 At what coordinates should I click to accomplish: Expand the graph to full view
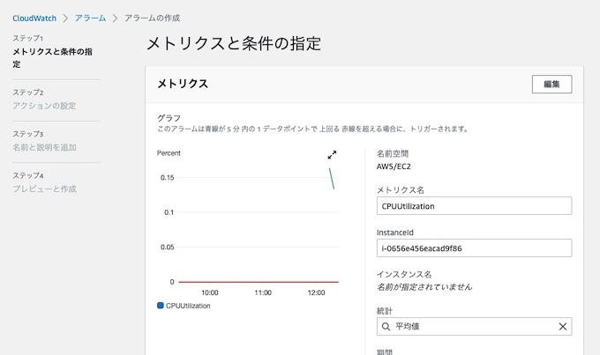pos(332,154)
